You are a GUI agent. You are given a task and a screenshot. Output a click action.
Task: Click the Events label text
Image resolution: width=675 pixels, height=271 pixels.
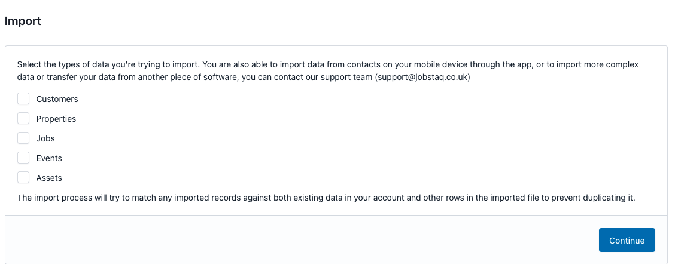(49, 158)
